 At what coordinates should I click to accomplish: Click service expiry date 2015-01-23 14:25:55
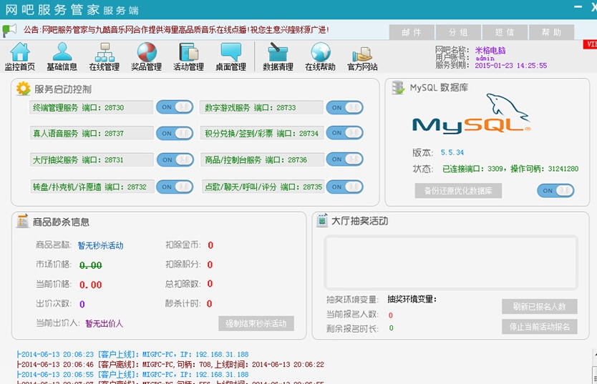[x=510, y=65]
